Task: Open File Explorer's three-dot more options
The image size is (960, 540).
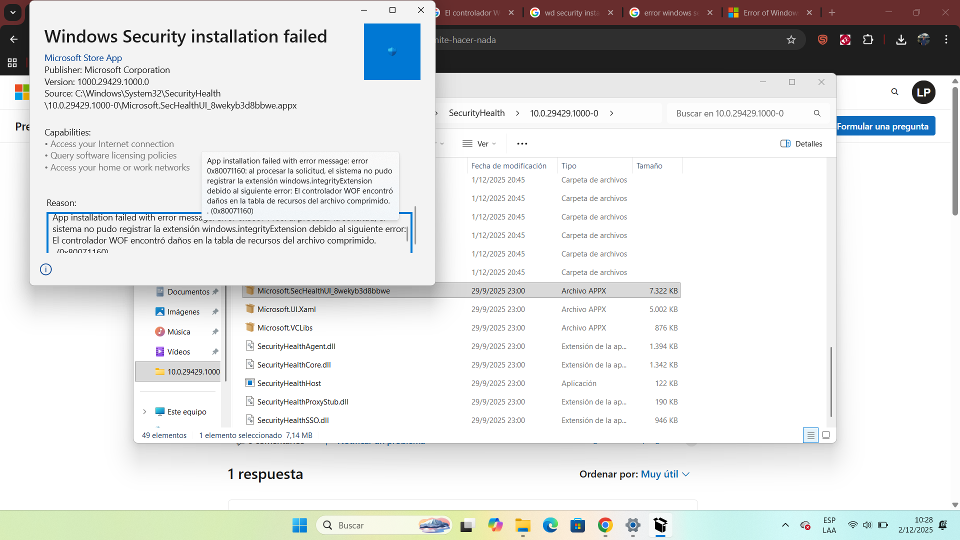Action: click(x=522, y=144)
